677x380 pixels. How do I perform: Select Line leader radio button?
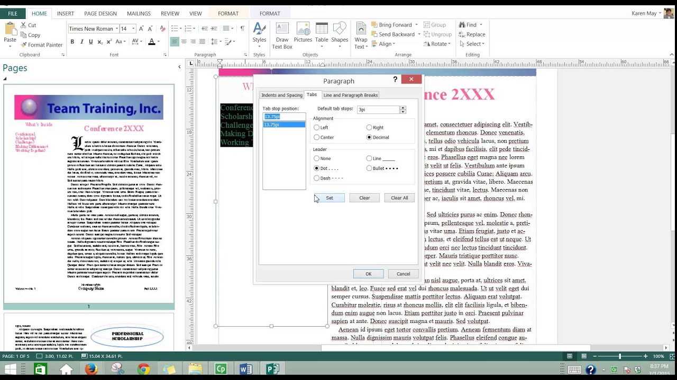369,158
